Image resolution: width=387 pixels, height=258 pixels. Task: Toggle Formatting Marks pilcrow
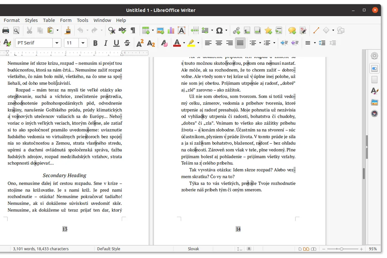click(x=133, y=31)
